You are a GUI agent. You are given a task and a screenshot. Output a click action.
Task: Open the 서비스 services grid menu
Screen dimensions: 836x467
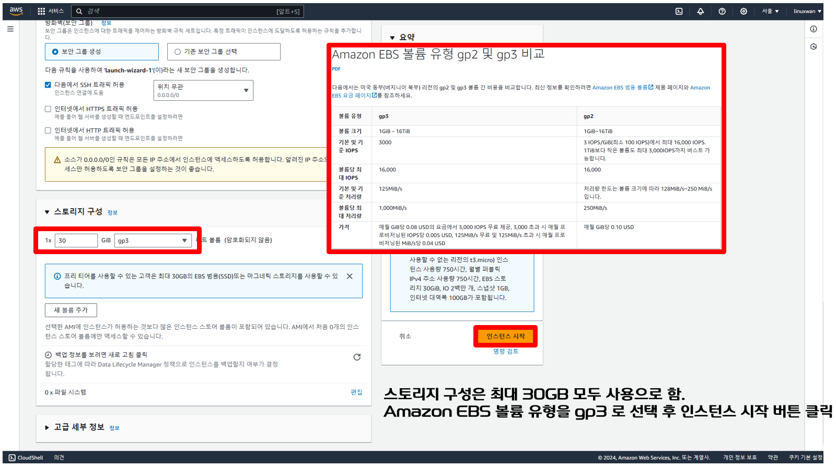click(51, 11)
